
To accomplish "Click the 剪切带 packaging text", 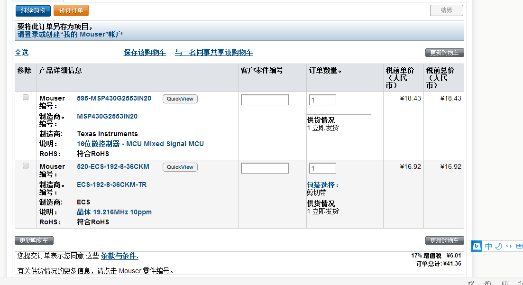I will 317,193.
